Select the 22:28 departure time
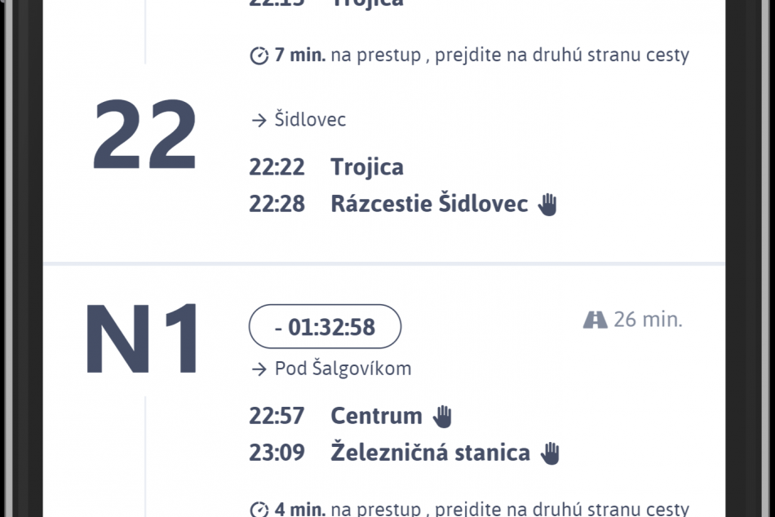 [x=277, y=204]
